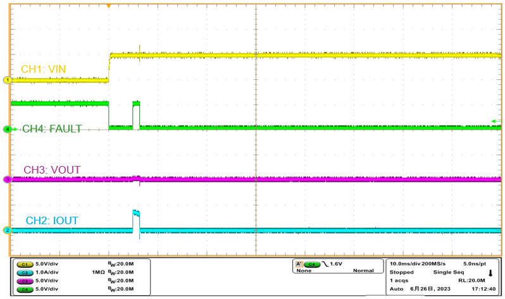Click the green trigger level arrow on right edge

(493, 121)
